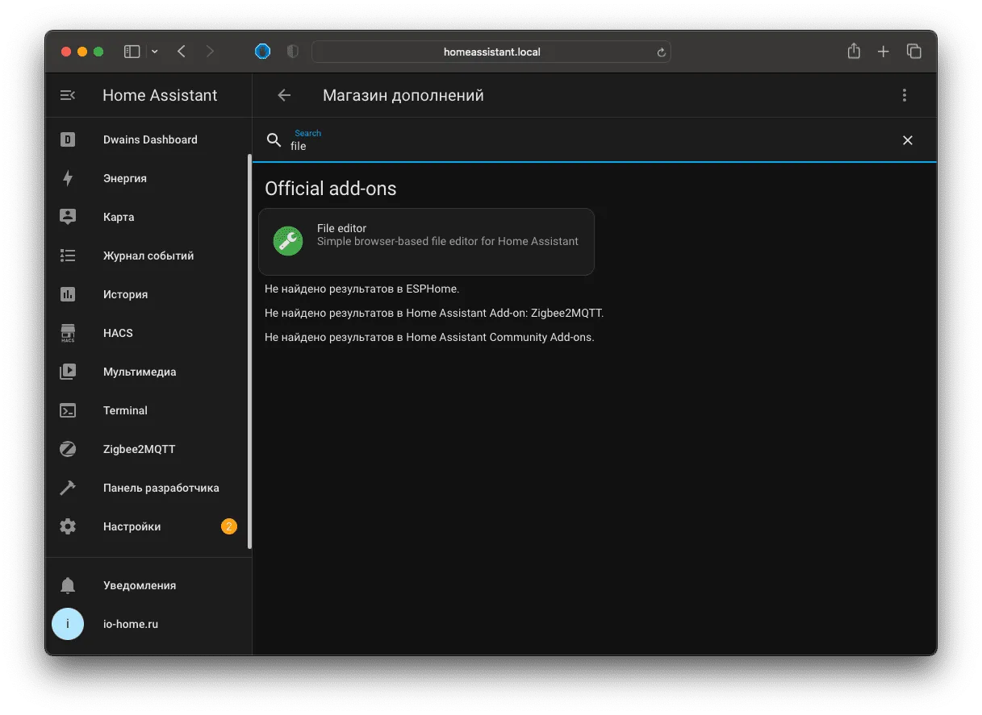
Task: Click the Настройки gear icon
Action: pyautogui.click(x=68, y=526)
